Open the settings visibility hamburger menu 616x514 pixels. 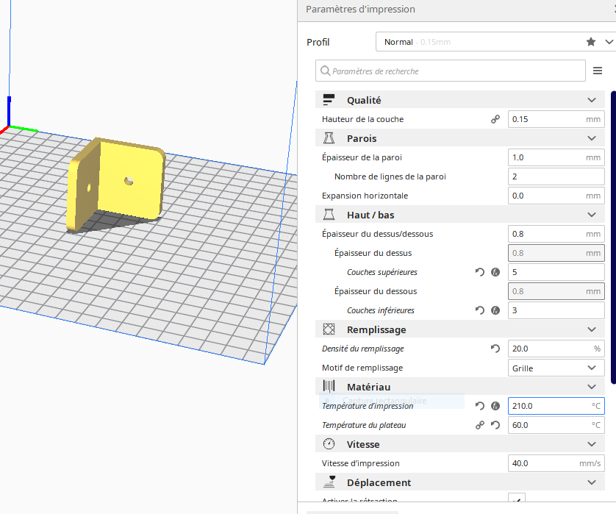[x=598, y=71]
